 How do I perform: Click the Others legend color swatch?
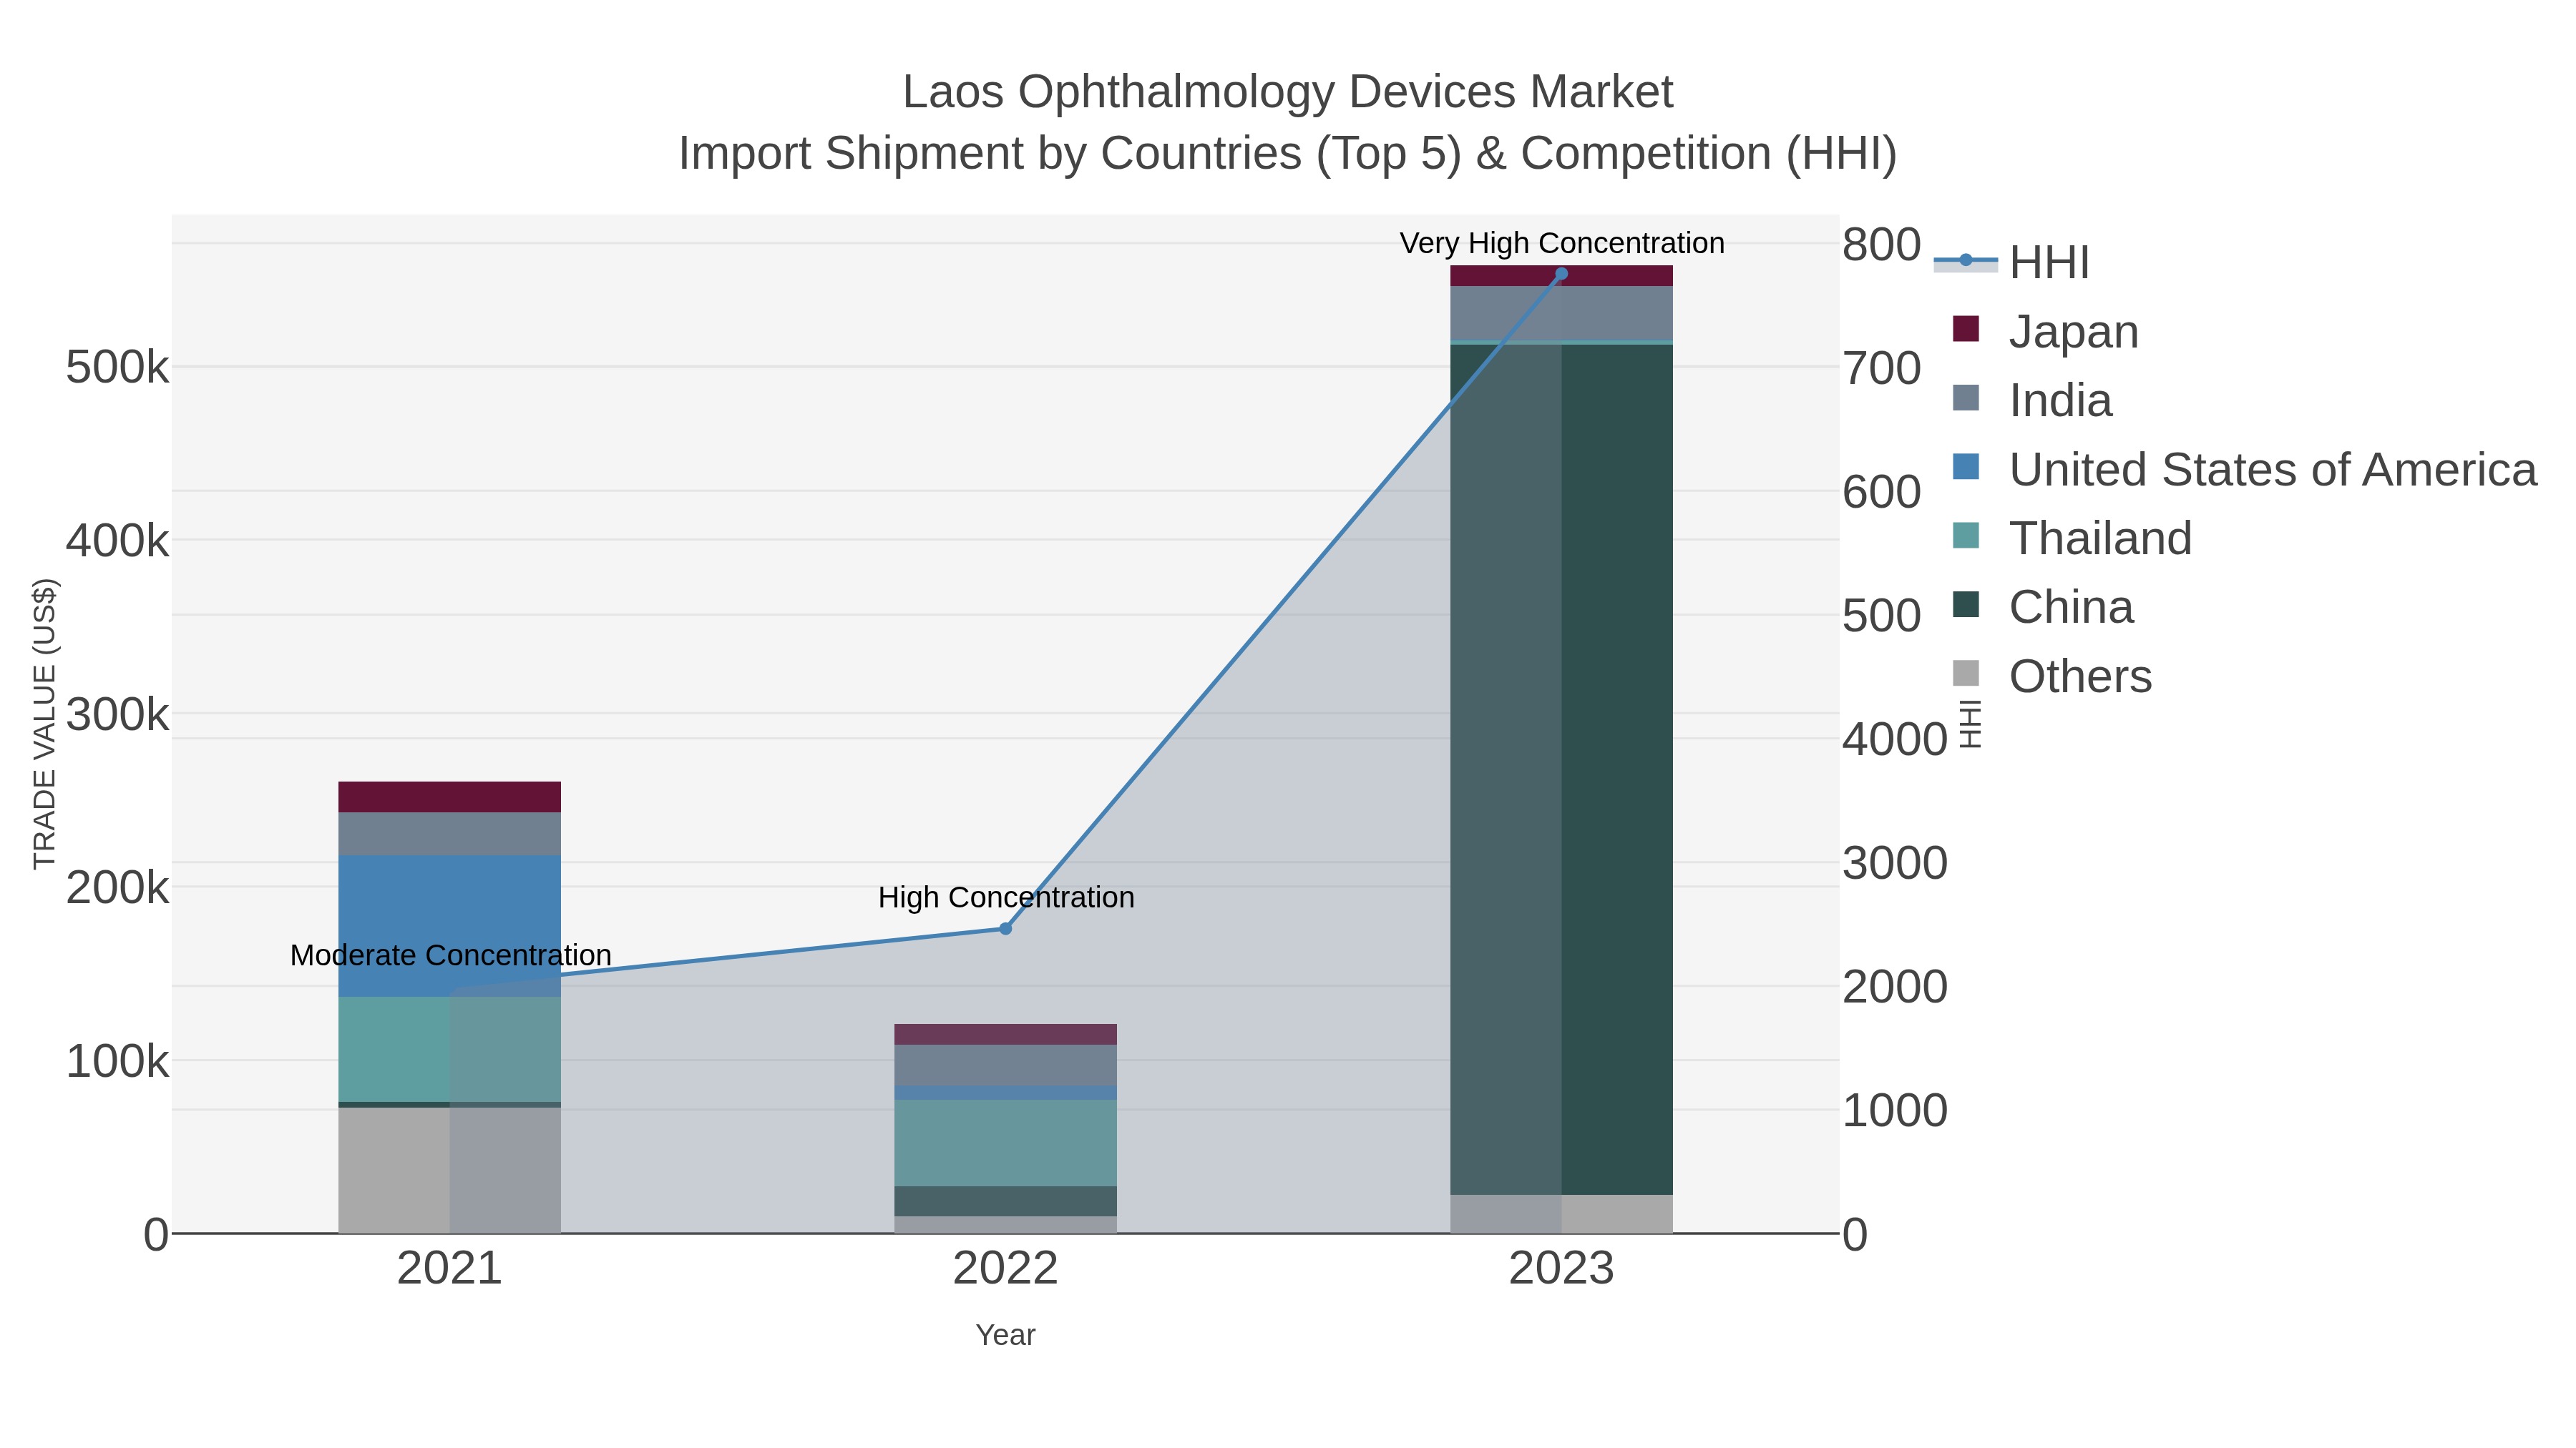[1966, 674]
